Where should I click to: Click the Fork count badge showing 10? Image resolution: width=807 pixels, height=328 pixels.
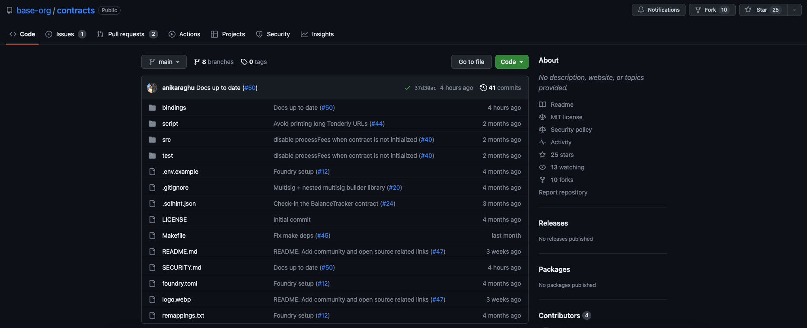pos(724,10)
